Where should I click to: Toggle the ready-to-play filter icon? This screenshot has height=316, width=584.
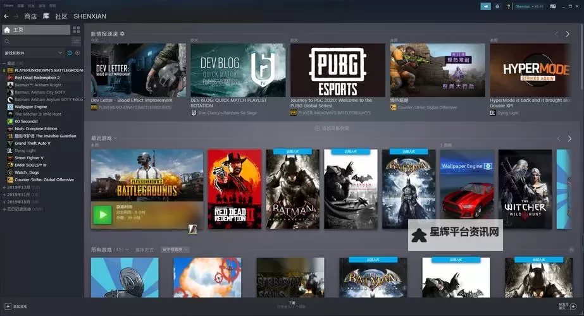click(x=77, y=53)
